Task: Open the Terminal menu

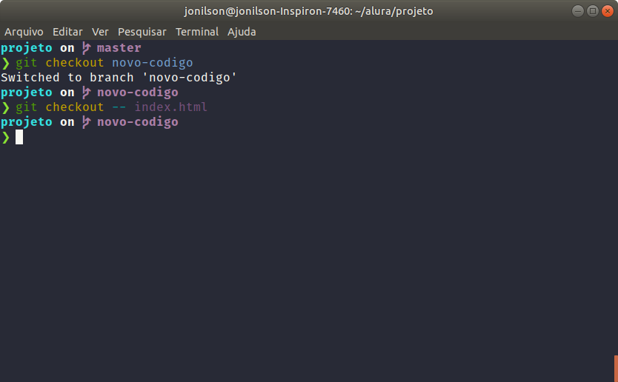Action: (x=196, y=32)
